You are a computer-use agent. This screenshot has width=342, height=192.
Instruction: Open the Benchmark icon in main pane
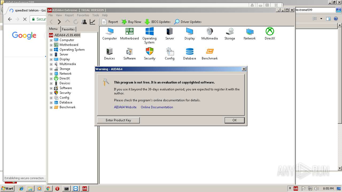(210, 54)
